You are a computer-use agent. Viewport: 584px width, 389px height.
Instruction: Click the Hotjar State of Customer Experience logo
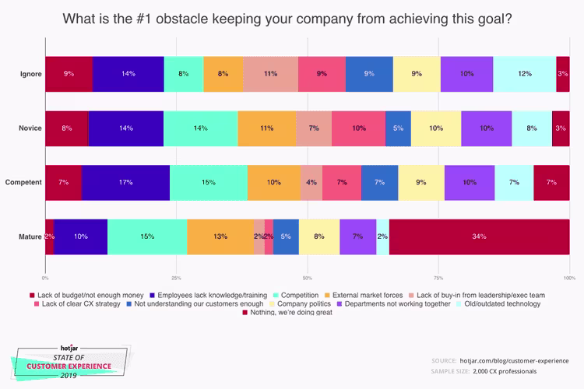(x=69, y=363)
